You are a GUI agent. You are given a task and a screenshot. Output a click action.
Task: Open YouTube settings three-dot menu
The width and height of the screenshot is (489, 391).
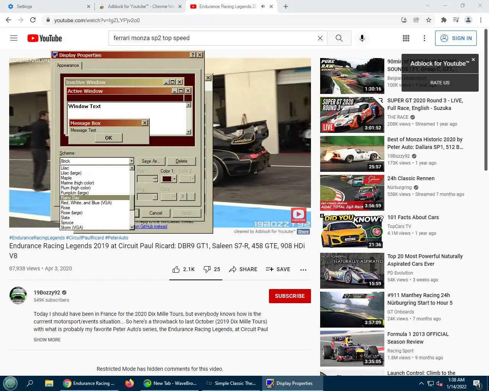[x=424, y=38]
